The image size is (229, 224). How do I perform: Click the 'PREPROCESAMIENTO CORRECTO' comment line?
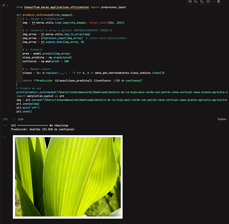[x=67, y=31]
